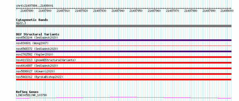Select variant label nsv5898027 (Almarri2020)
Viewport: 239px width, 101px height.
[x=35, y=71]
